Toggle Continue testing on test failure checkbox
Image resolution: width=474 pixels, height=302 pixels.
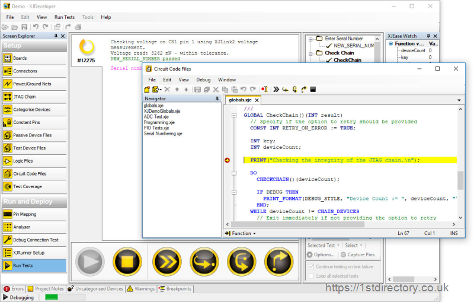point(312,266)
